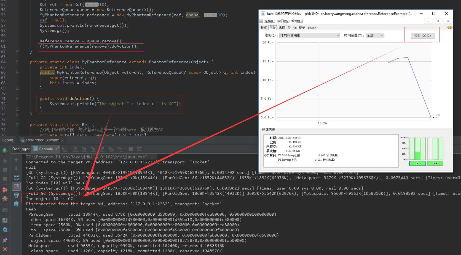Click the Step Over toolbar icon

click(x=75, y=149)
